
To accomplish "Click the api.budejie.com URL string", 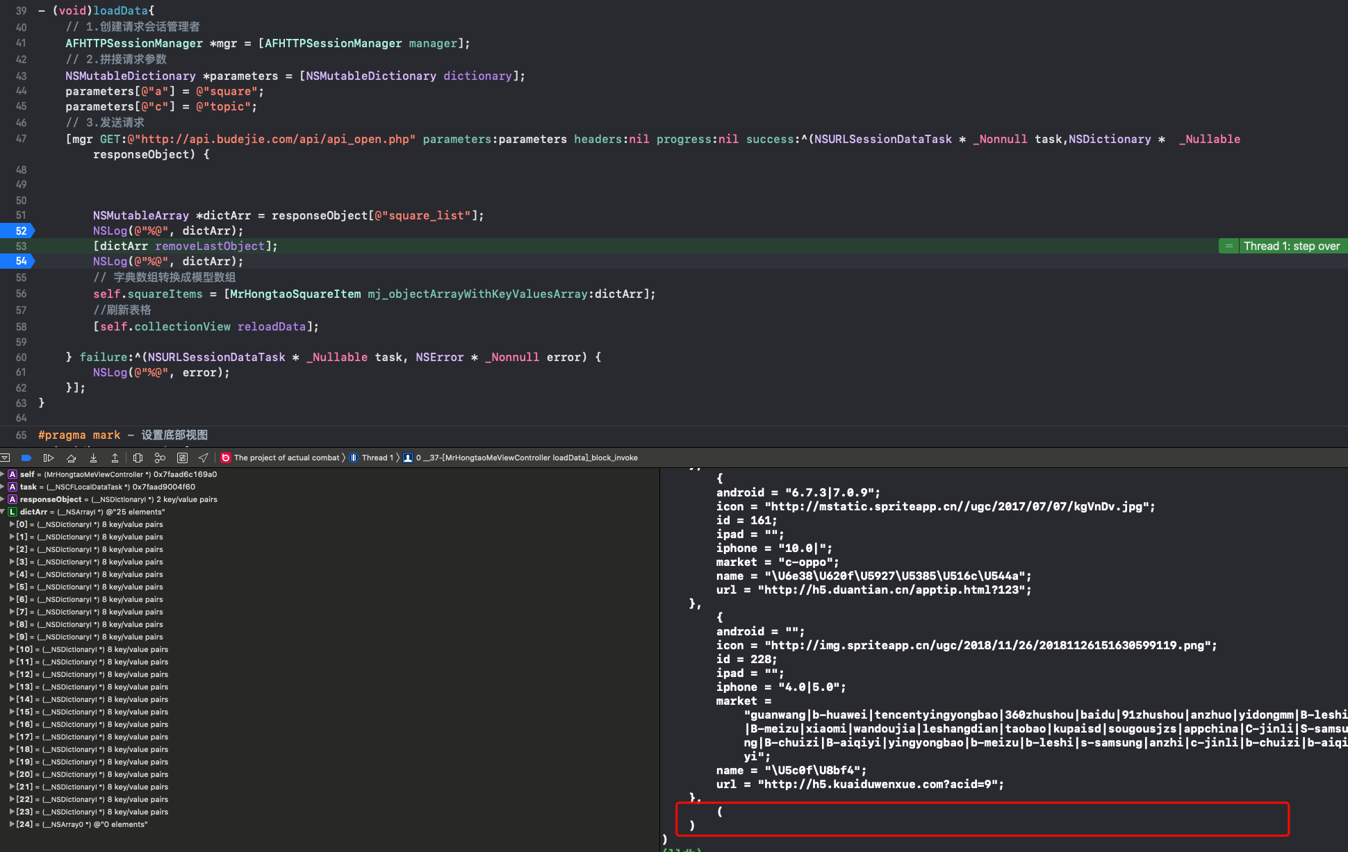I will pos(272,139).
